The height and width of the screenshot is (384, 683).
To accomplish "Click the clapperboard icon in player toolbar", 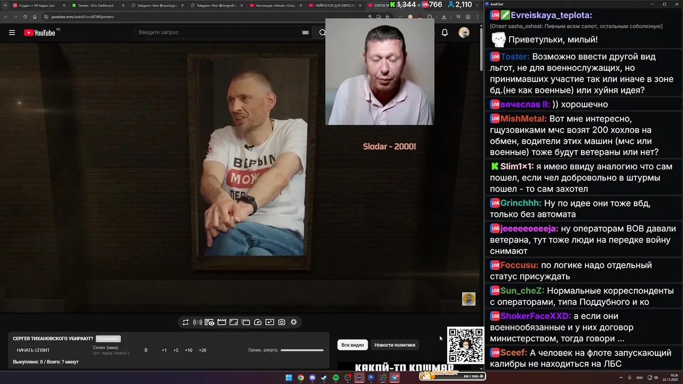I will tap(222, 322).
